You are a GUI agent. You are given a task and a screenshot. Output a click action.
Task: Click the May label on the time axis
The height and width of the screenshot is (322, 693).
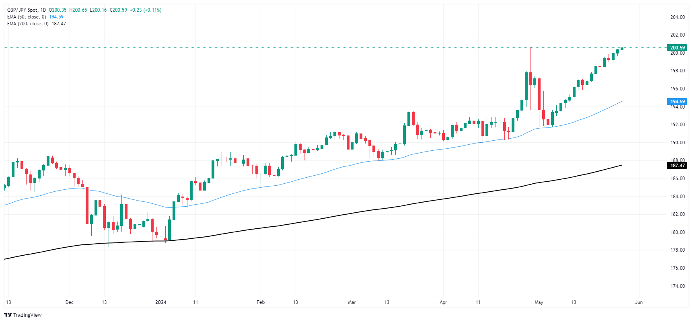(539, 302)
